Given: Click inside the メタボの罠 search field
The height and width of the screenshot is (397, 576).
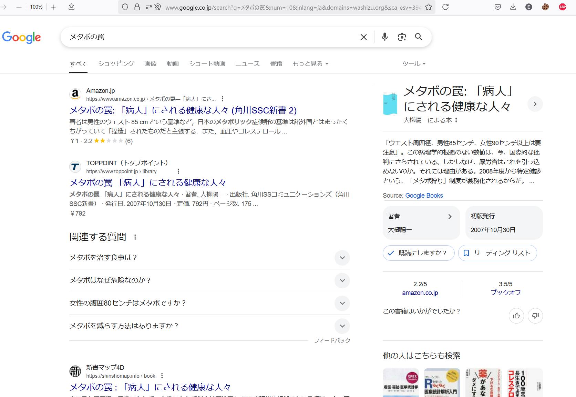Looking at the screenshot, I should coord(210,37).
